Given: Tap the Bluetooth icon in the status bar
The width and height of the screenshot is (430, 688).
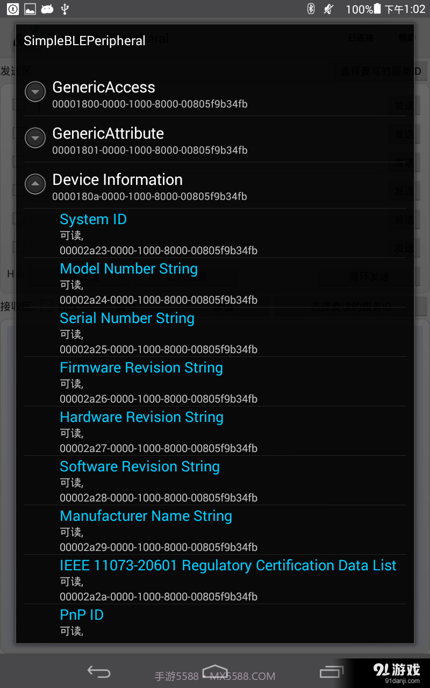Looking at the screenshot, I should (x=311, y=9).
